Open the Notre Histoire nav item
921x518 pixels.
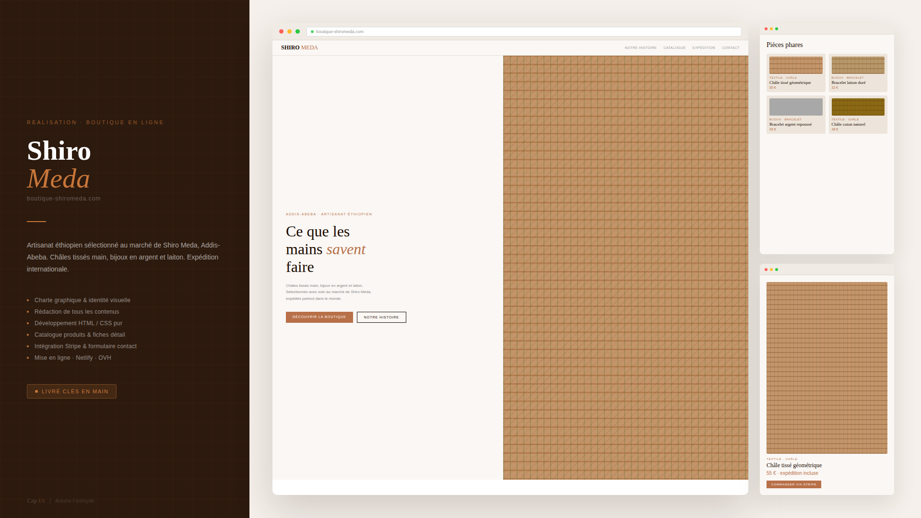pos(640,48)
